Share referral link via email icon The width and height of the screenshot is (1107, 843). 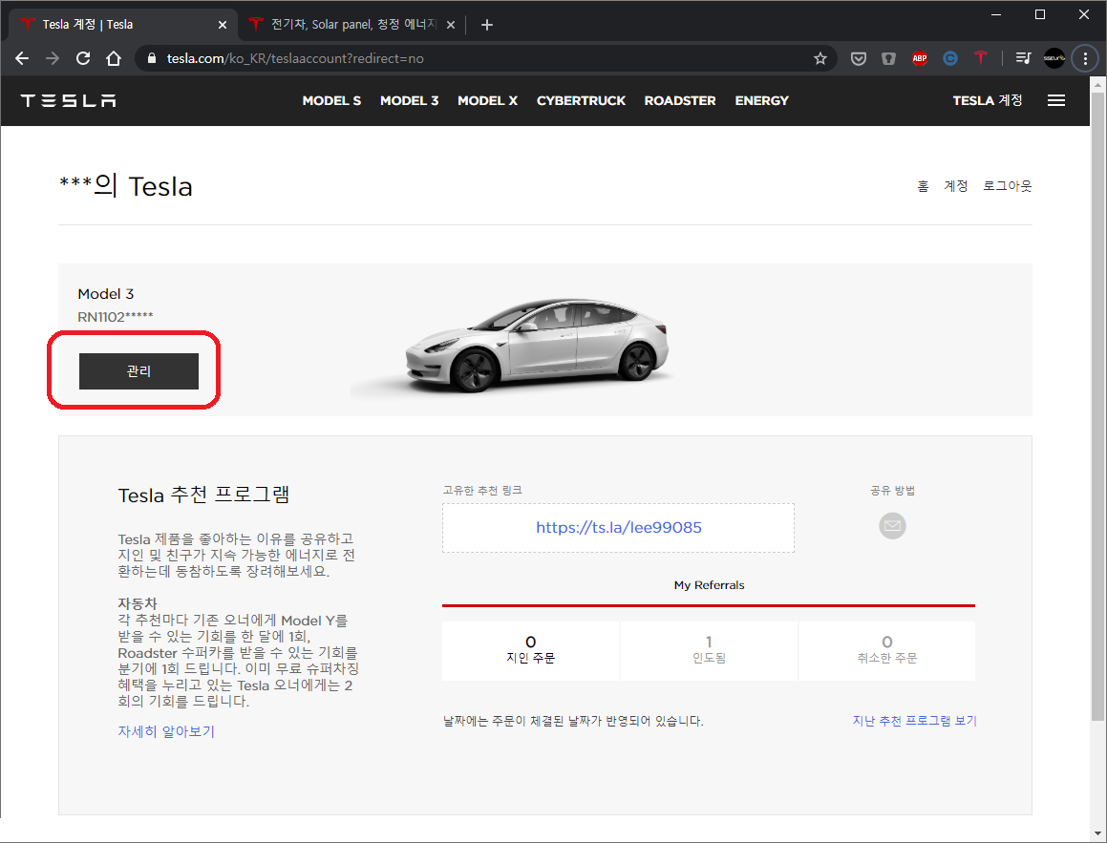pyautogui.click(x=892, y=525)
